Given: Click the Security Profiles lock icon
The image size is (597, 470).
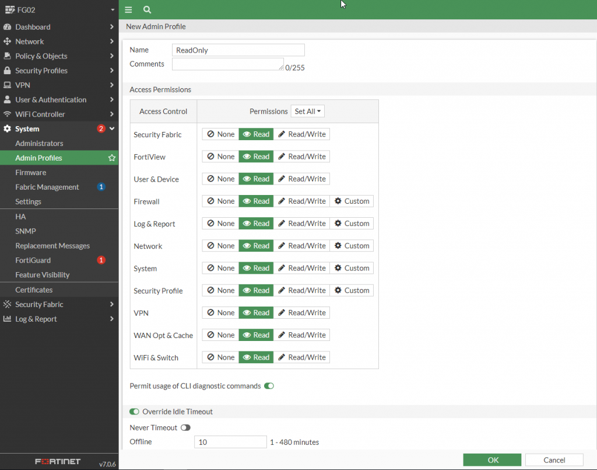Looking at the screenshot, I should (8, 71).
